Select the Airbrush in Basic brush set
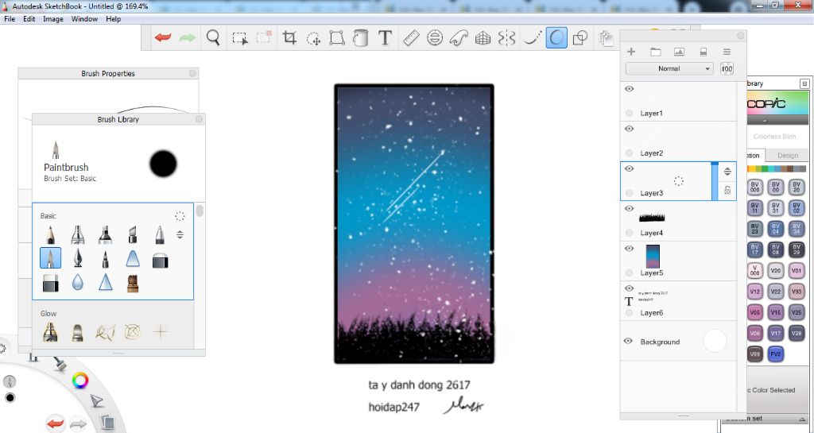Image resolution: width=814 pixels, height=433 pixels. (x=78, y=234)
